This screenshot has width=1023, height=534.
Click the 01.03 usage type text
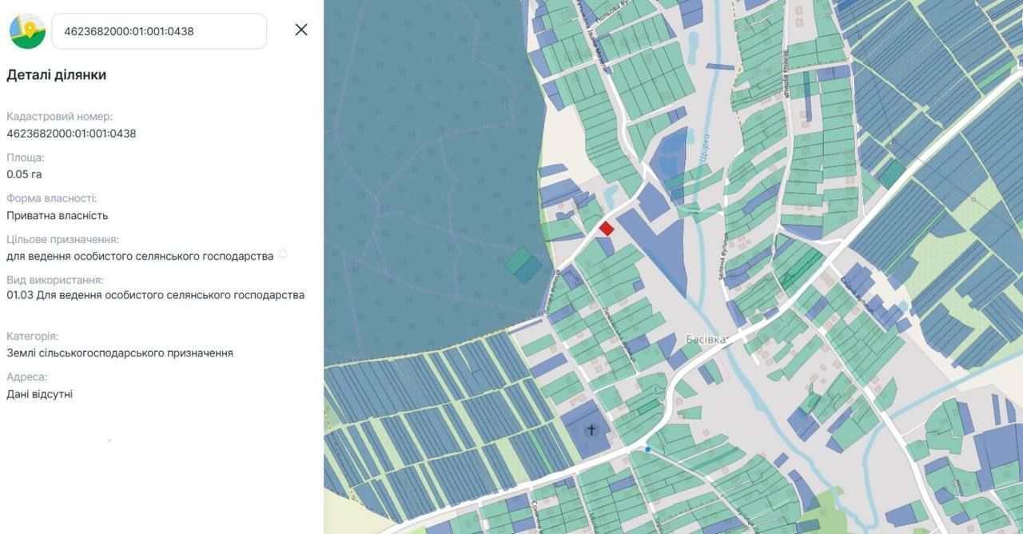tap(155, 295)
